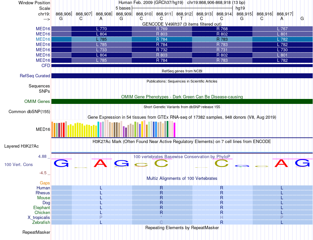This screenshot has height=240, width=313.
Task: Click the Common dbSNP(155) track label
Action: [29, 111]
